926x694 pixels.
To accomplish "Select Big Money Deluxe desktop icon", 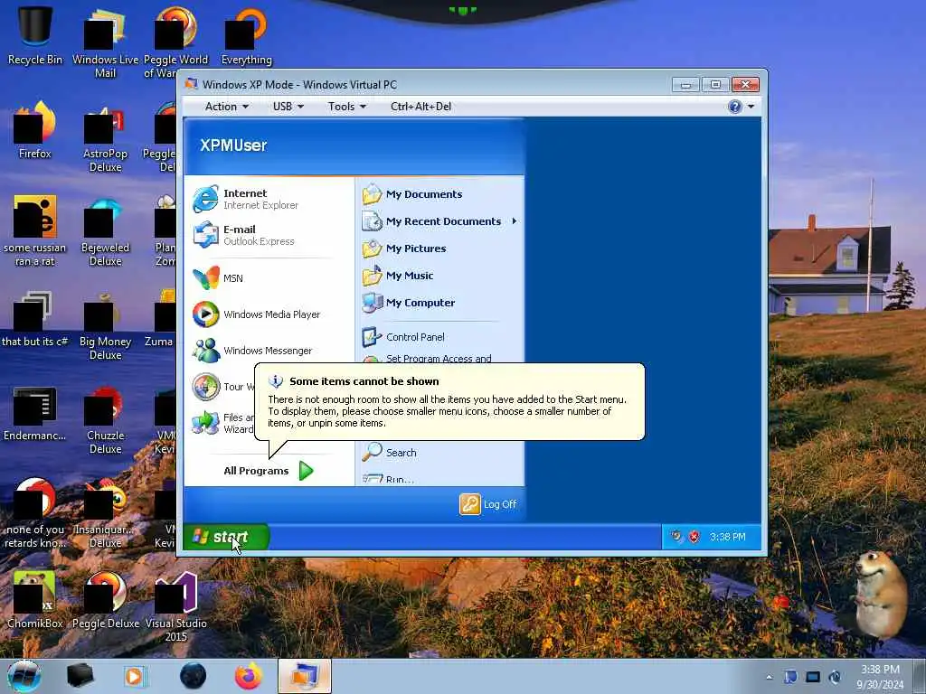I will pyautogui.click(x=105, y=325).
